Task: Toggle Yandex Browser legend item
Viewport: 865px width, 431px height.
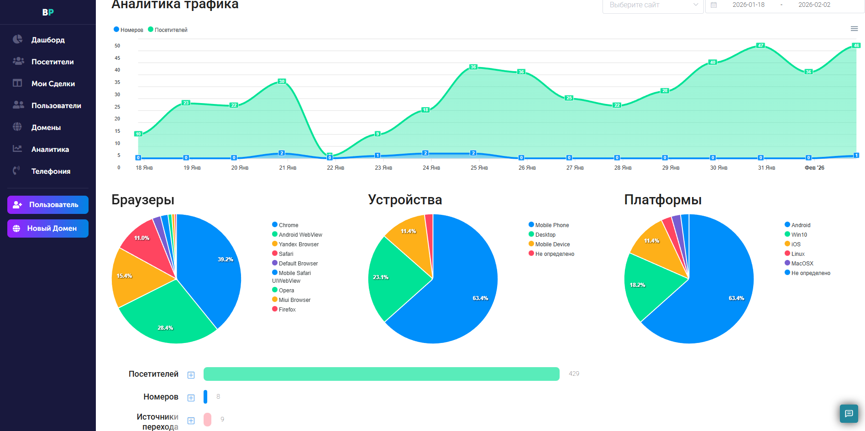Action: pyautogui.click(x=295, y=244)
